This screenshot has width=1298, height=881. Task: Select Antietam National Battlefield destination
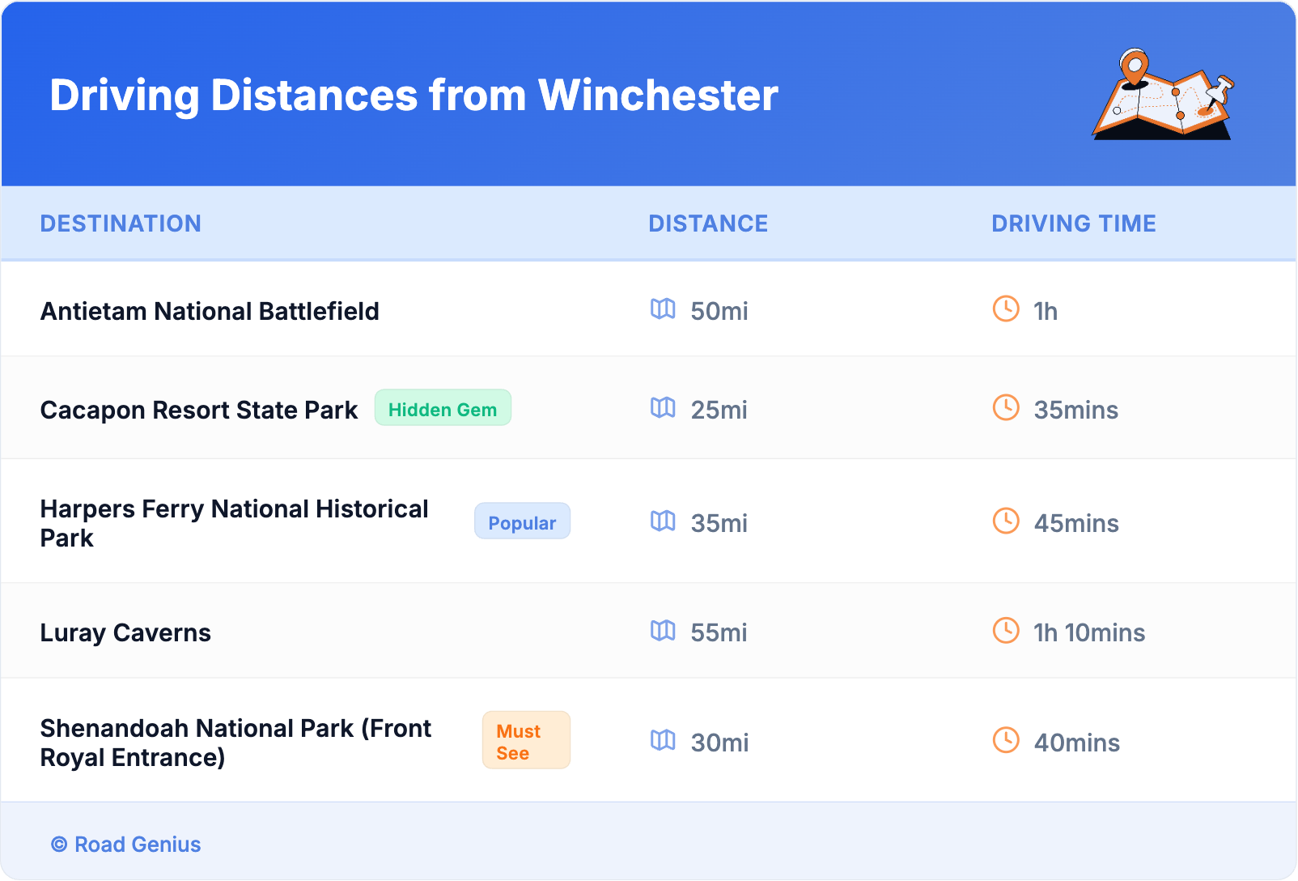210,311
